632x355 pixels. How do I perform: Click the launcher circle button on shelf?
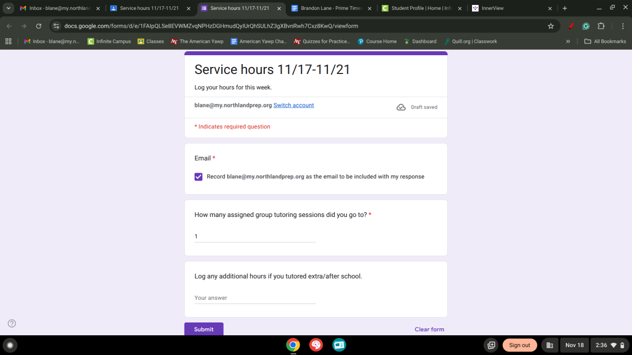click(9, 345)
